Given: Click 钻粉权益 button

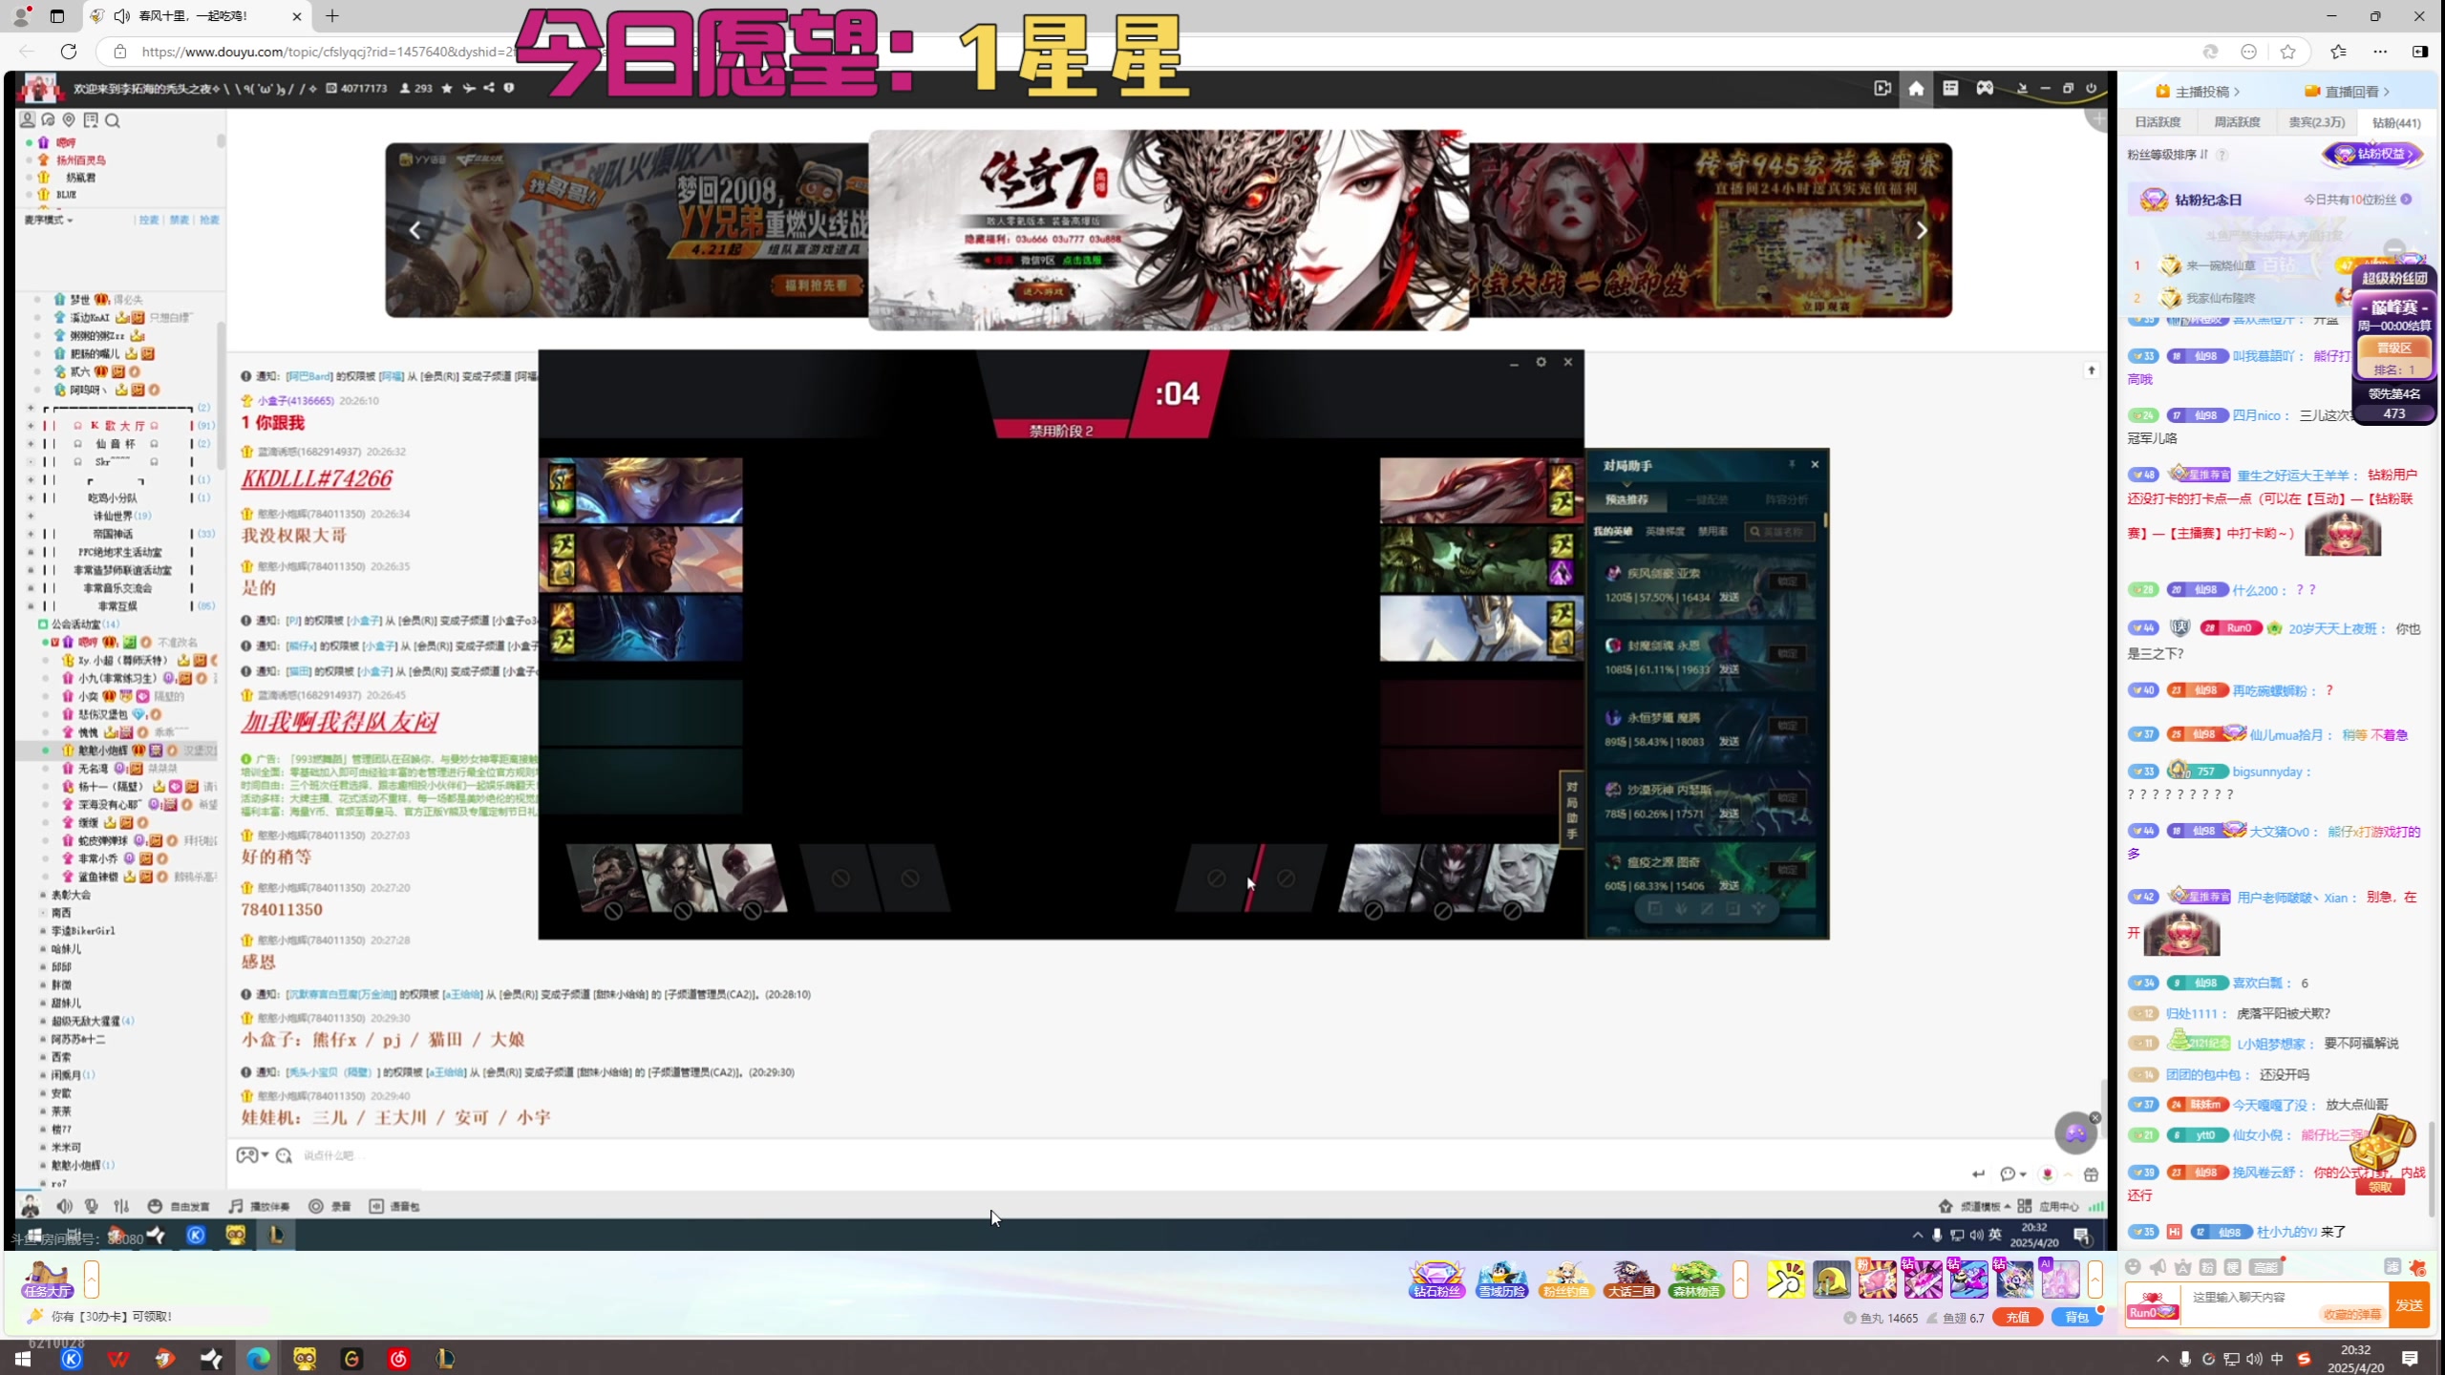Looking at the screenshot, I should click(x=2372, y=154).
